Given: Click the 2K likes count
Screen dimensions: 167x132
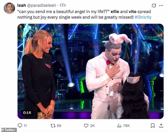Looking at the screenshot, I should tap(92, 126).
